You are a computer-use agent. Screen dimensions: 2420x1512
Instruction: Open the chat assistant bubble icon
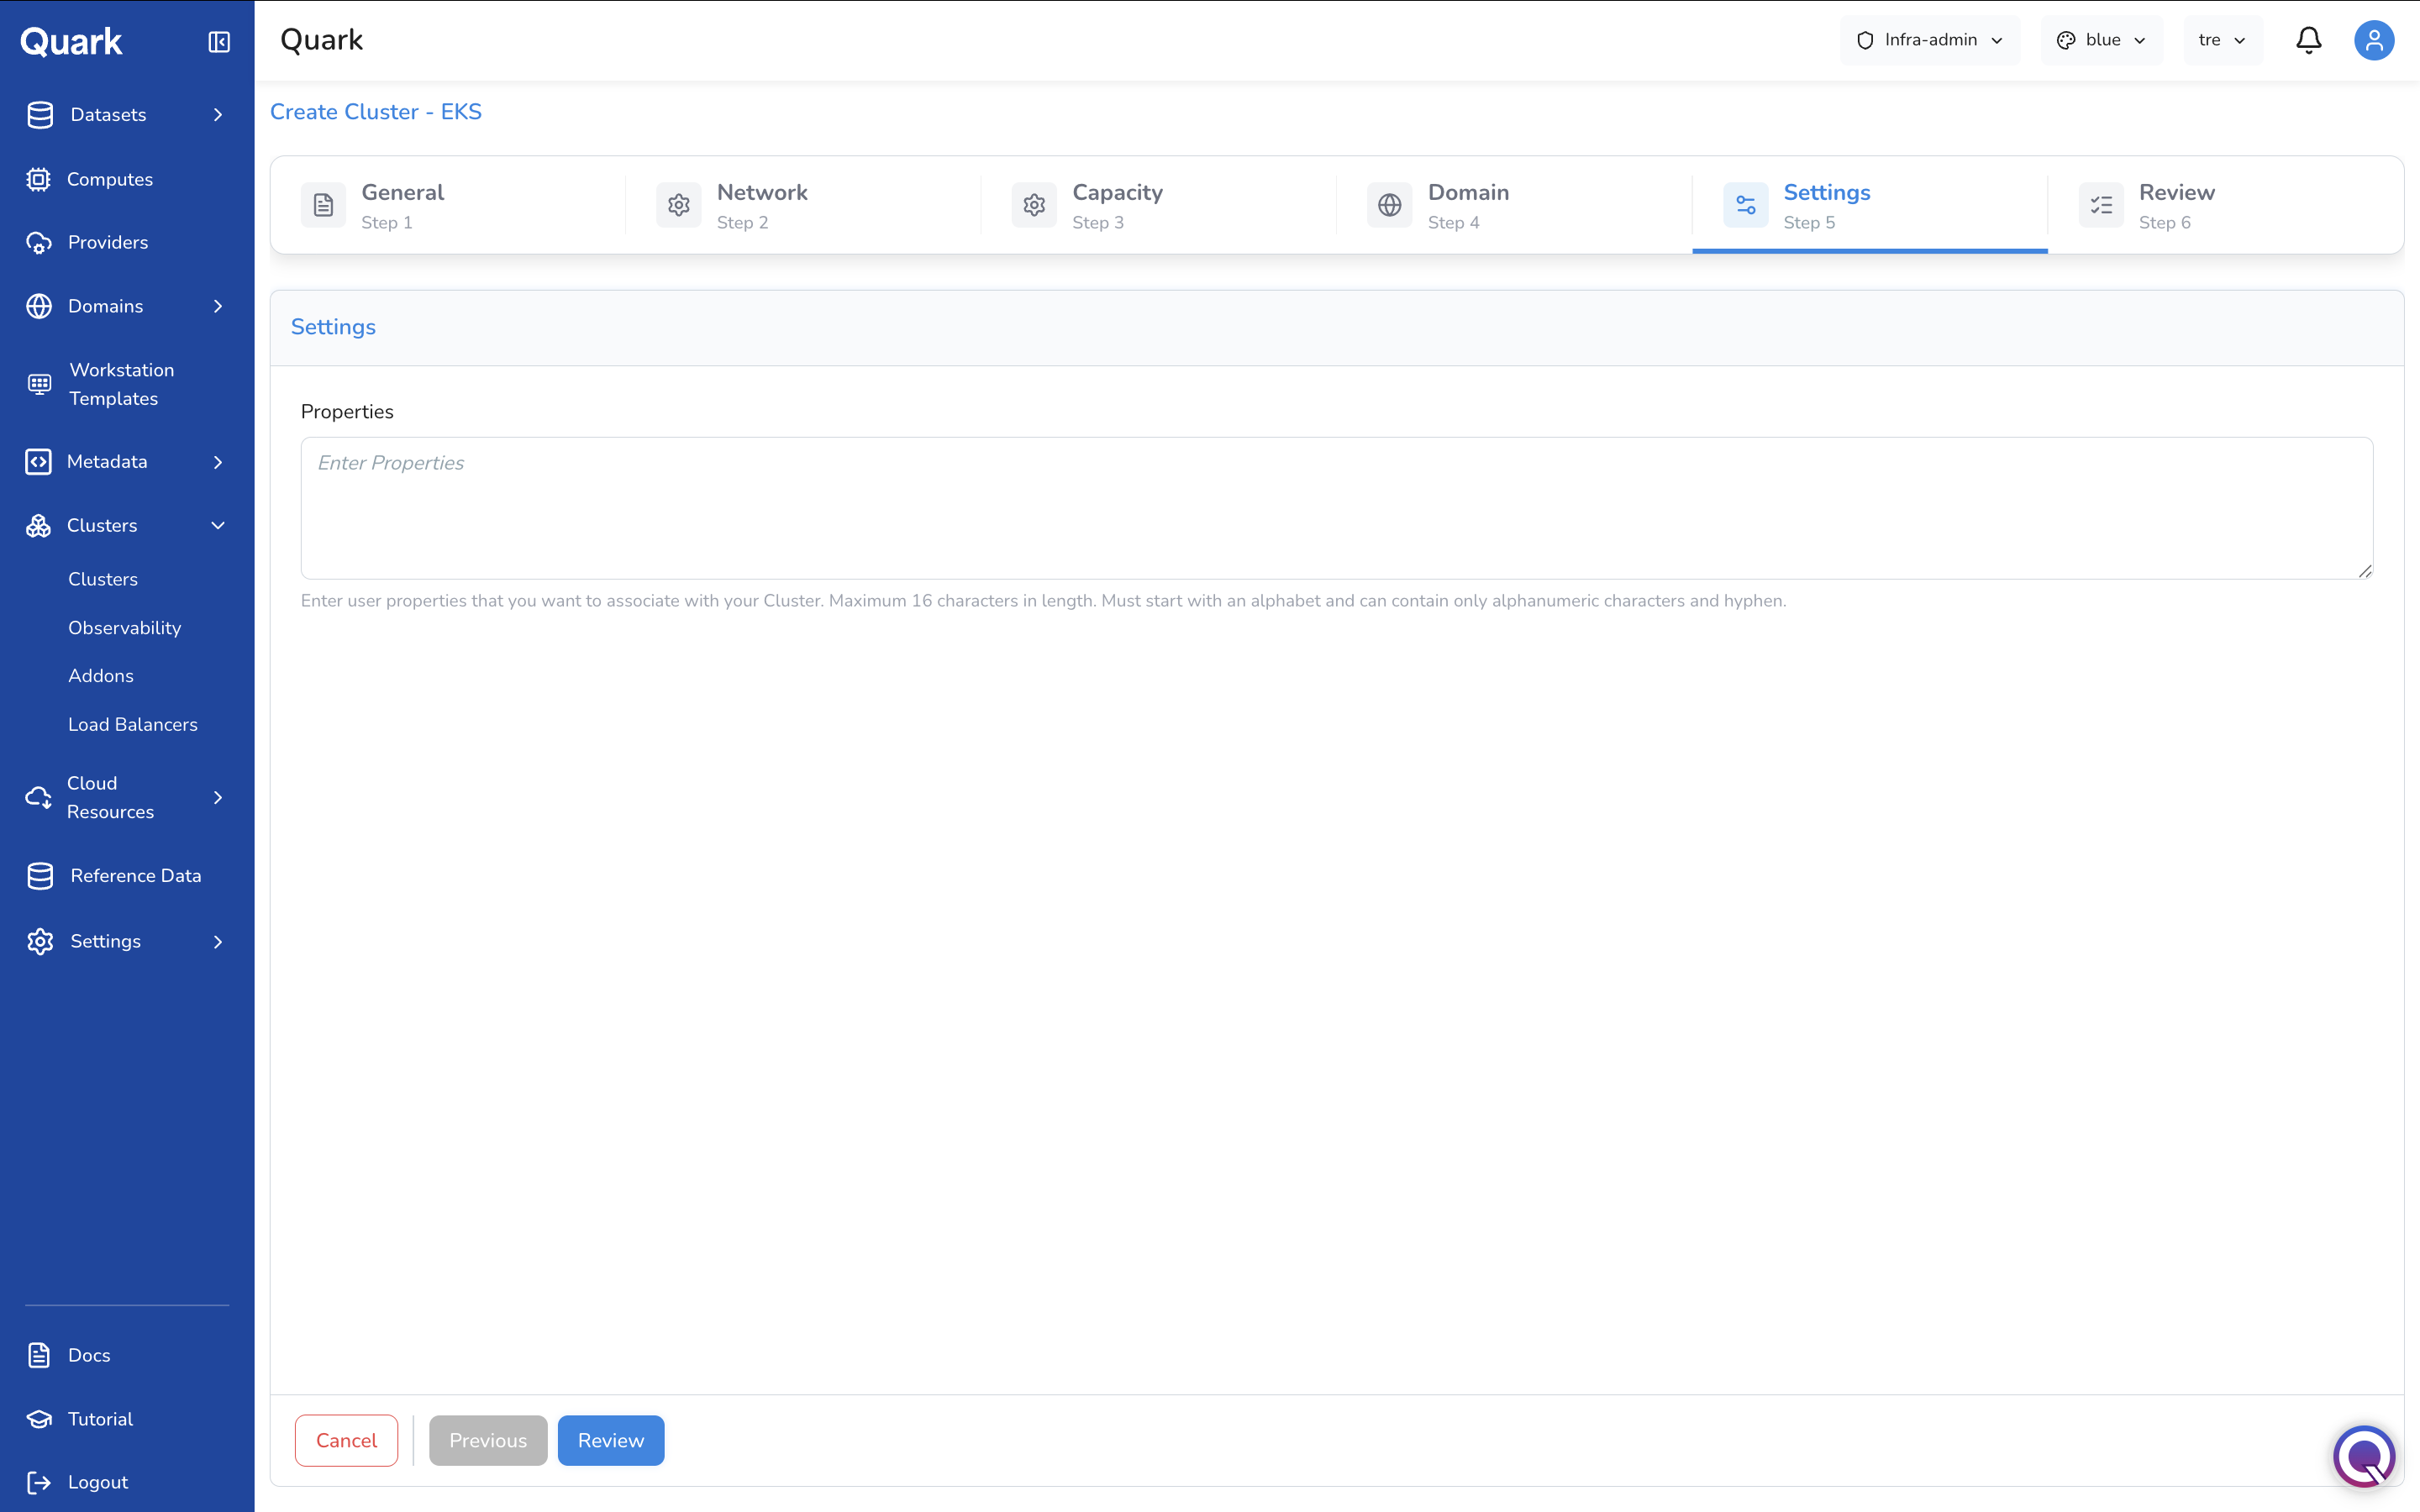(x=2365, y=1456)
